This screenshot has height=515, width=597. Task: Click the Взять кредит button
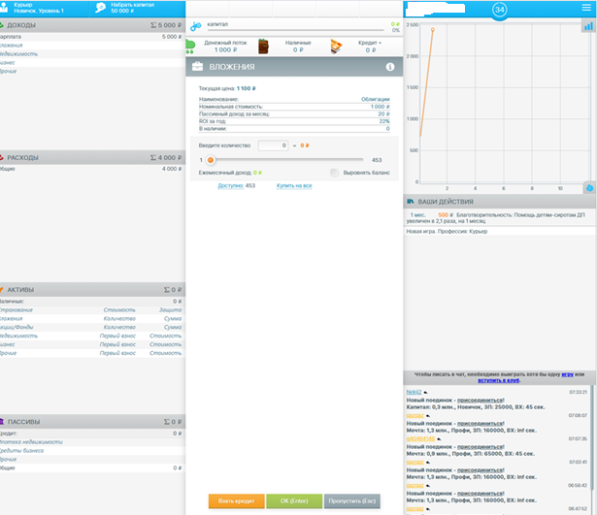[x=237, y=500]
